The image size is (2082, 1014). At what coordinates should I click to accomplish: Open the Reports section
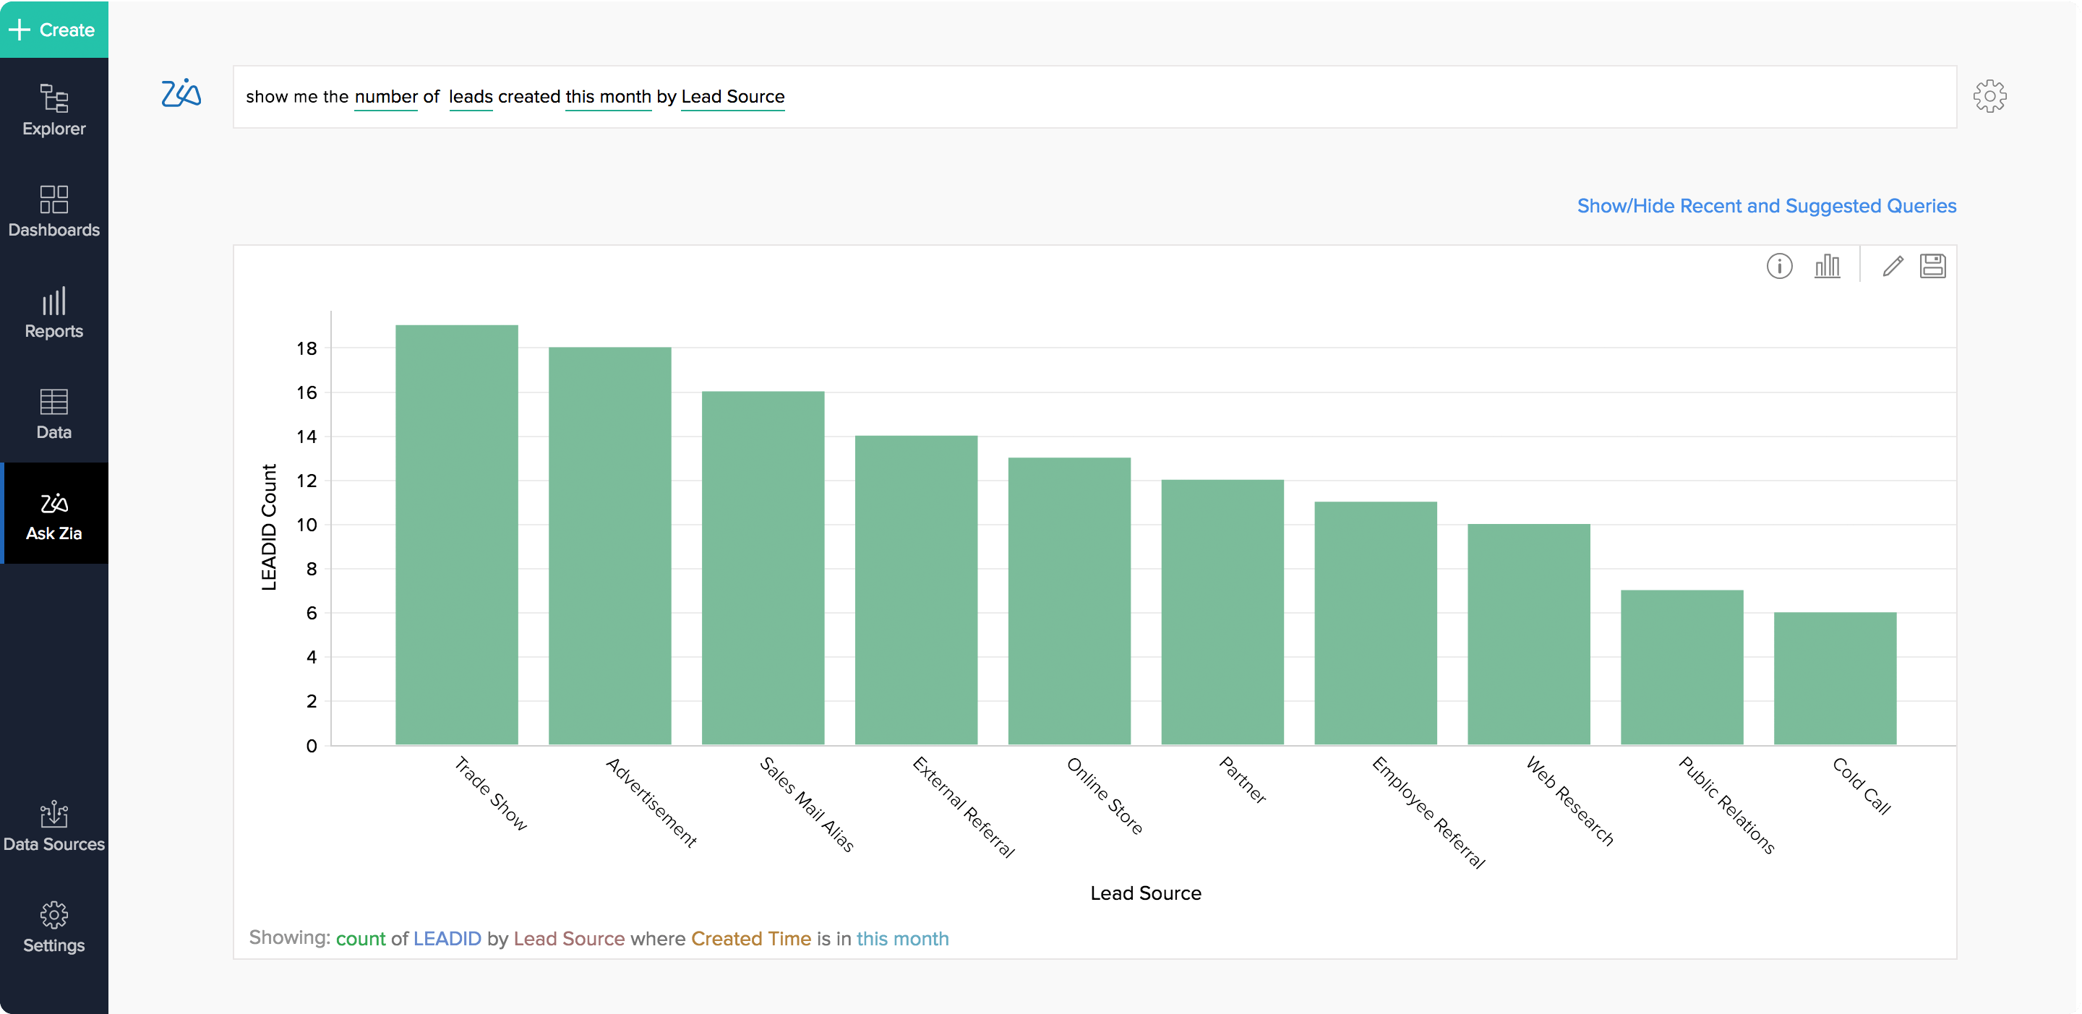(x=53, y=313)
